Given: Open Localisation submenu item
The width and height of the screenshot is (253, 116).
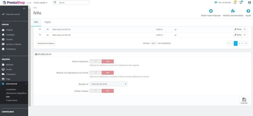Looking at the screenshot, I should pyautogui.click(x=11, y=90).
